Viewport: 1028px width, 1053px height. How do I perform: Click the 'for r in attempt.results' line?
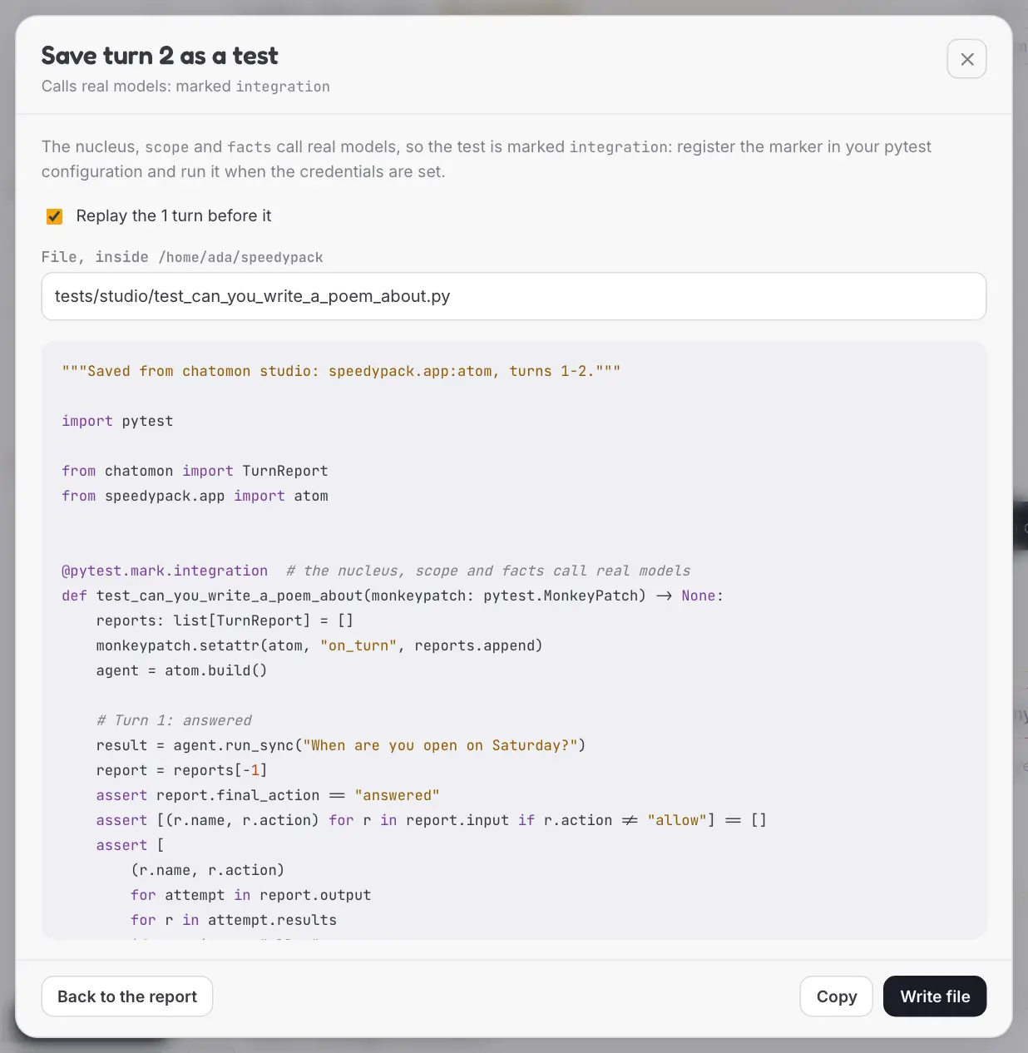point(234,920)
